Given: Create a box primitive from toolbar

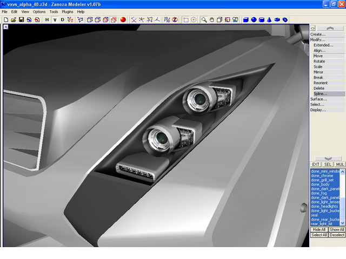Looking at the screenshot, I should click(x=246, y=19).
